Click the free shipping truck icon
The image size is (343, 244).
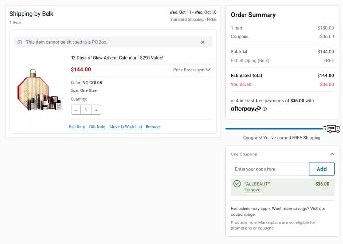point(332,129)
